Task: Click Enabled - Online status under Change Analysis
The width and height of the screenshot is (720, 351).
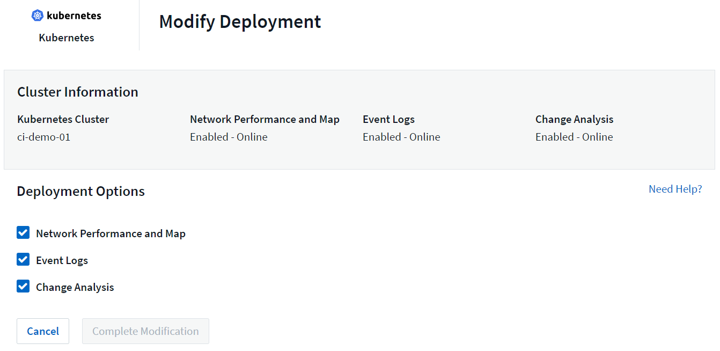Action: coord(574,137)
